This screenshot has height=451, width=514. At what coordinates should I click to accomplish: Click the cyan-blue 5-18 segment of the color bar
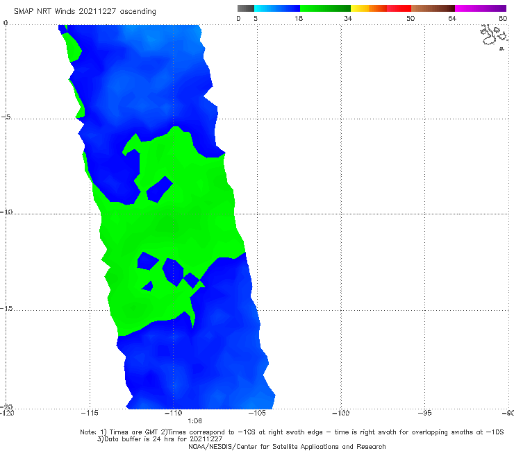pyautogui.click(x=277, y=8)
